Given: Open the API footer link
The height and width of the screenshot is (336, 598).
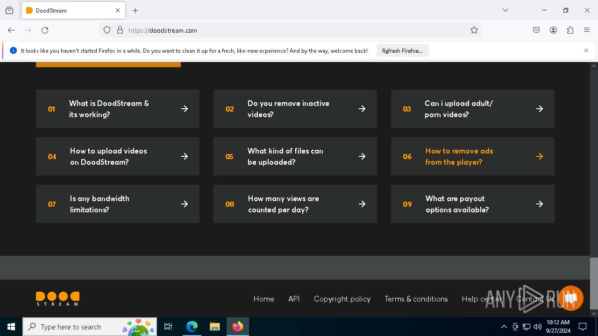Looking at the screenshot, I should pyautogui.click(x=294, y=299).
